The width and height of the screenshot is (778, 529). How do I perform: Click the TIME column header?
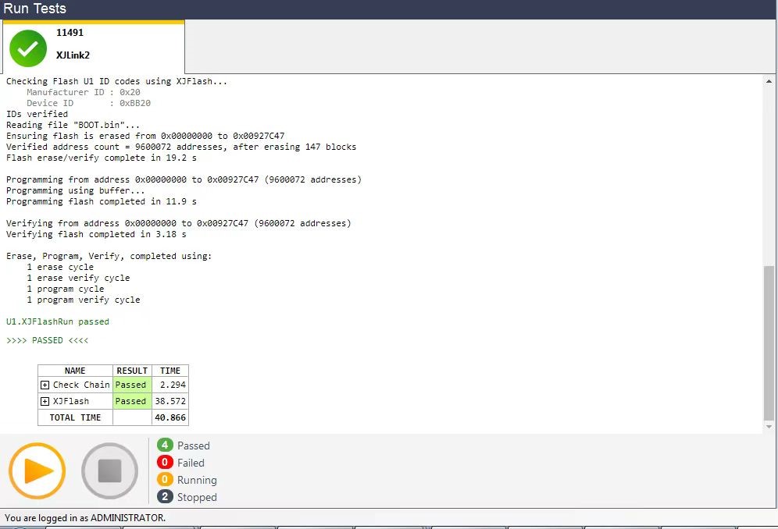click(x=170, y=371)
